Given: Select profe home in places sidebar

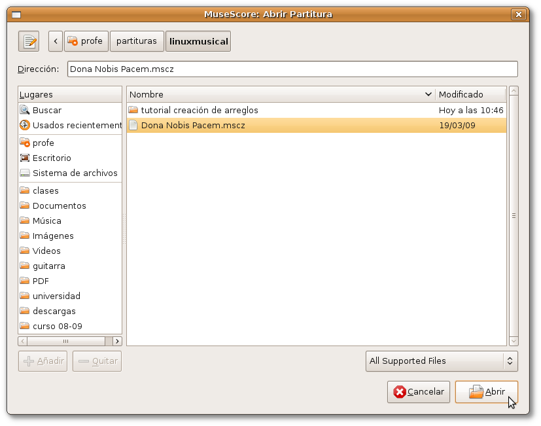Looking at the screenshot, I should click(x=71, y=143).
